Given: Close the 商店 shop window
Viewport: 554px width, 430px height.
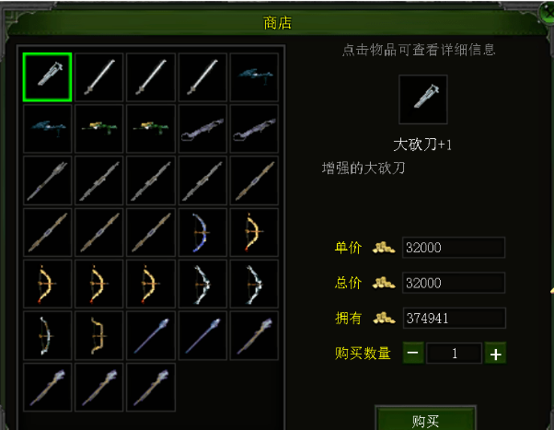Looking at the screenshot, I should [x=547, y=13].
